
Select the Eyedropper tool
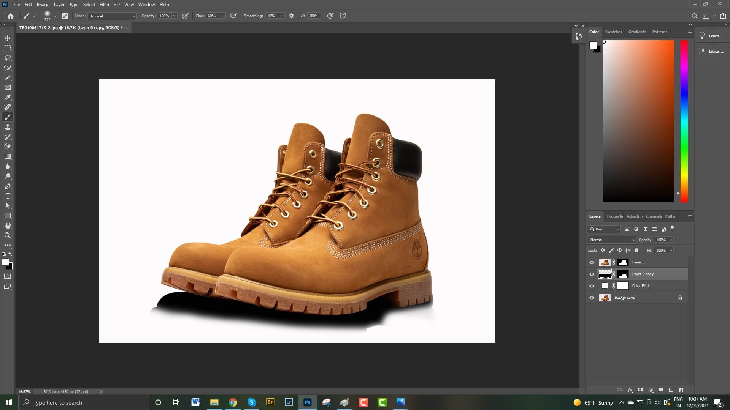tap(8, 97)
